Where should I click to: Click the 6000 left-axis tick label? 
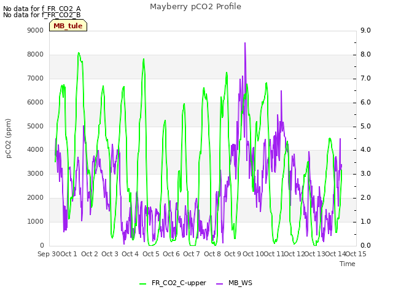click(x=36, y=103)
